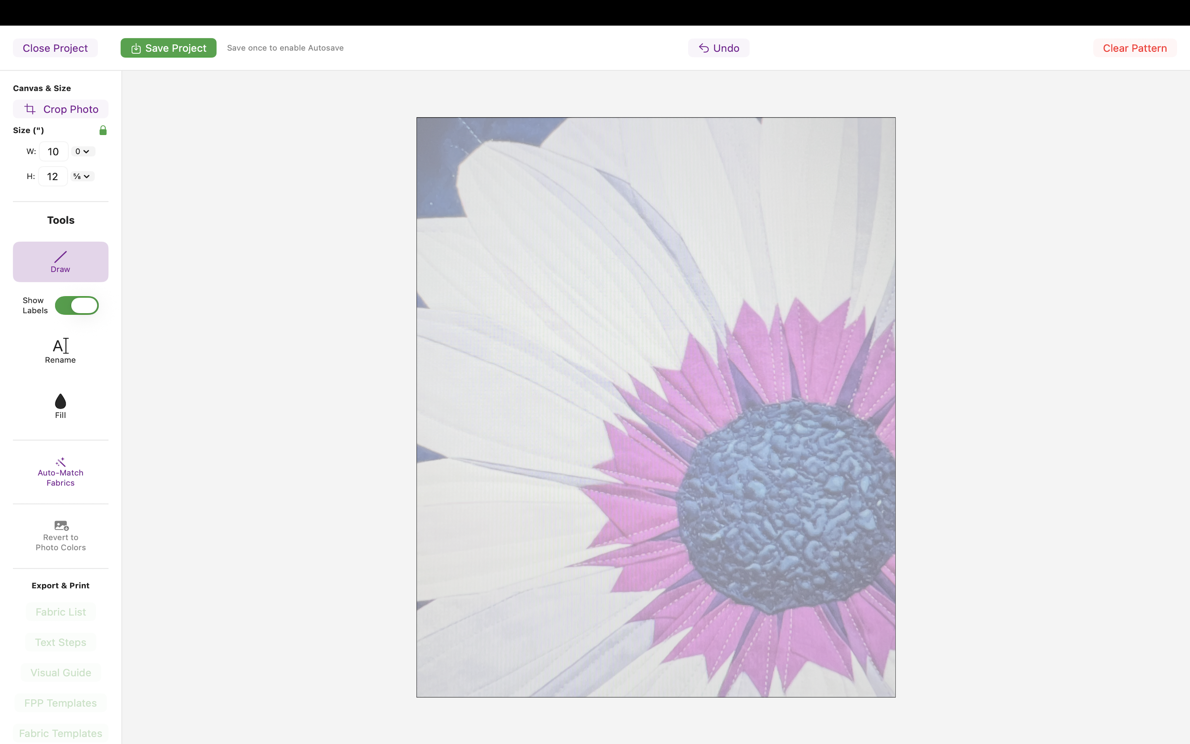Activate the Fill droplet tool
Viewport: 1190px width, 744px height.
pos(60,406)
